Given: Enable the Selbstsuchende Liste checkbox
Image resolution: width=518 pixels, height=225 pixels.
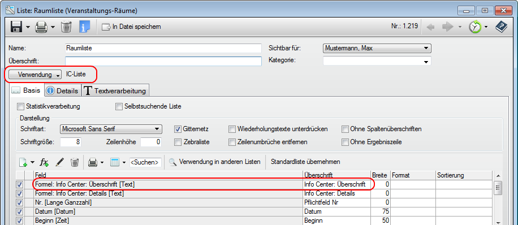Looking at the screenshot, I should (119, 107).
